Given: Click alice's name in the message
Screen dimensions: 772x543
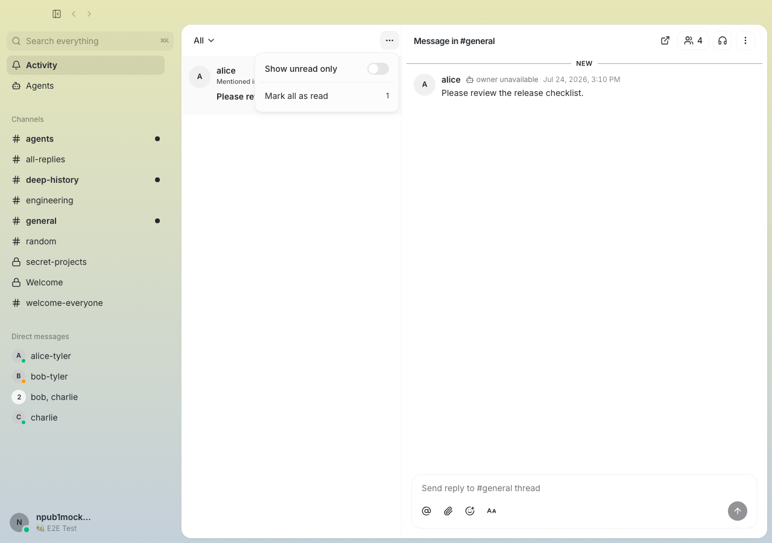Looking at the screenshot, I should (x=451, y=80).
